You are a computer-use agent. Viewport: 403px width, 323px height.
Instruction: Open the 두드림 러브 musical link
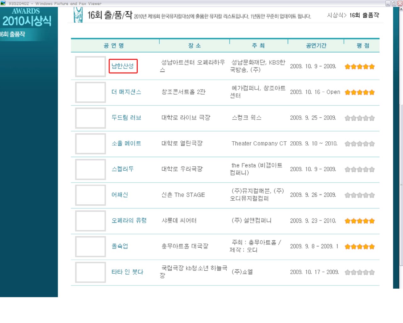[x=126, y=118]
